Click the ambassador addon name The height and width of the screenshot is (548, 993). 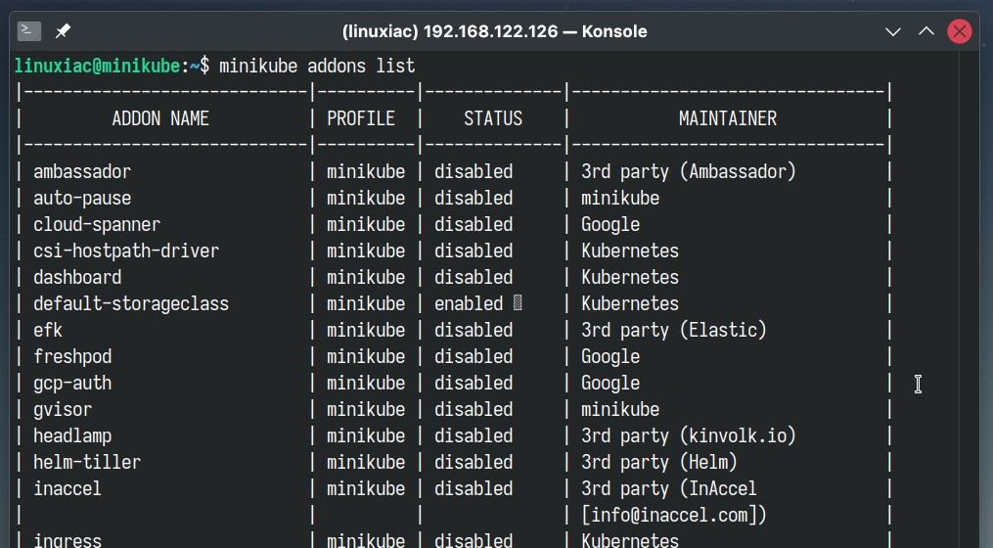click(82, 171)
